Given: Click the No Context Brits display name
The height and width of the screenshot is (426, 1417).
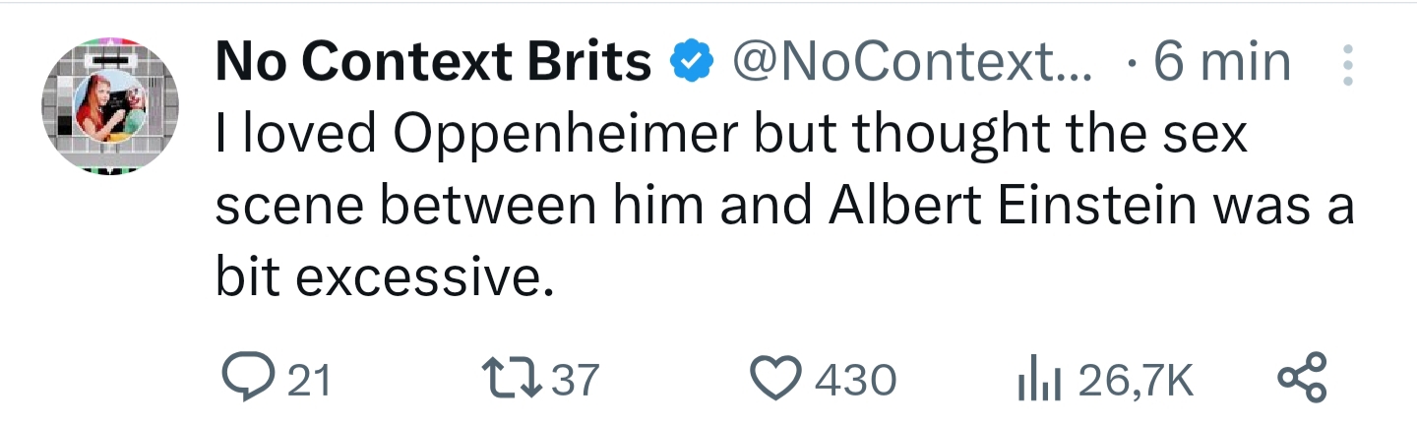Looking at the screenshot, I should pyautogui.click(x=433, y=64).
